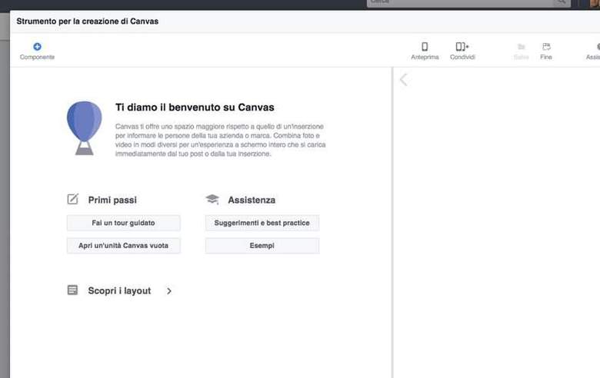Click the Primi passi heading text
The height and width of the screenshot is (378, 600).
tap(112, 200)
